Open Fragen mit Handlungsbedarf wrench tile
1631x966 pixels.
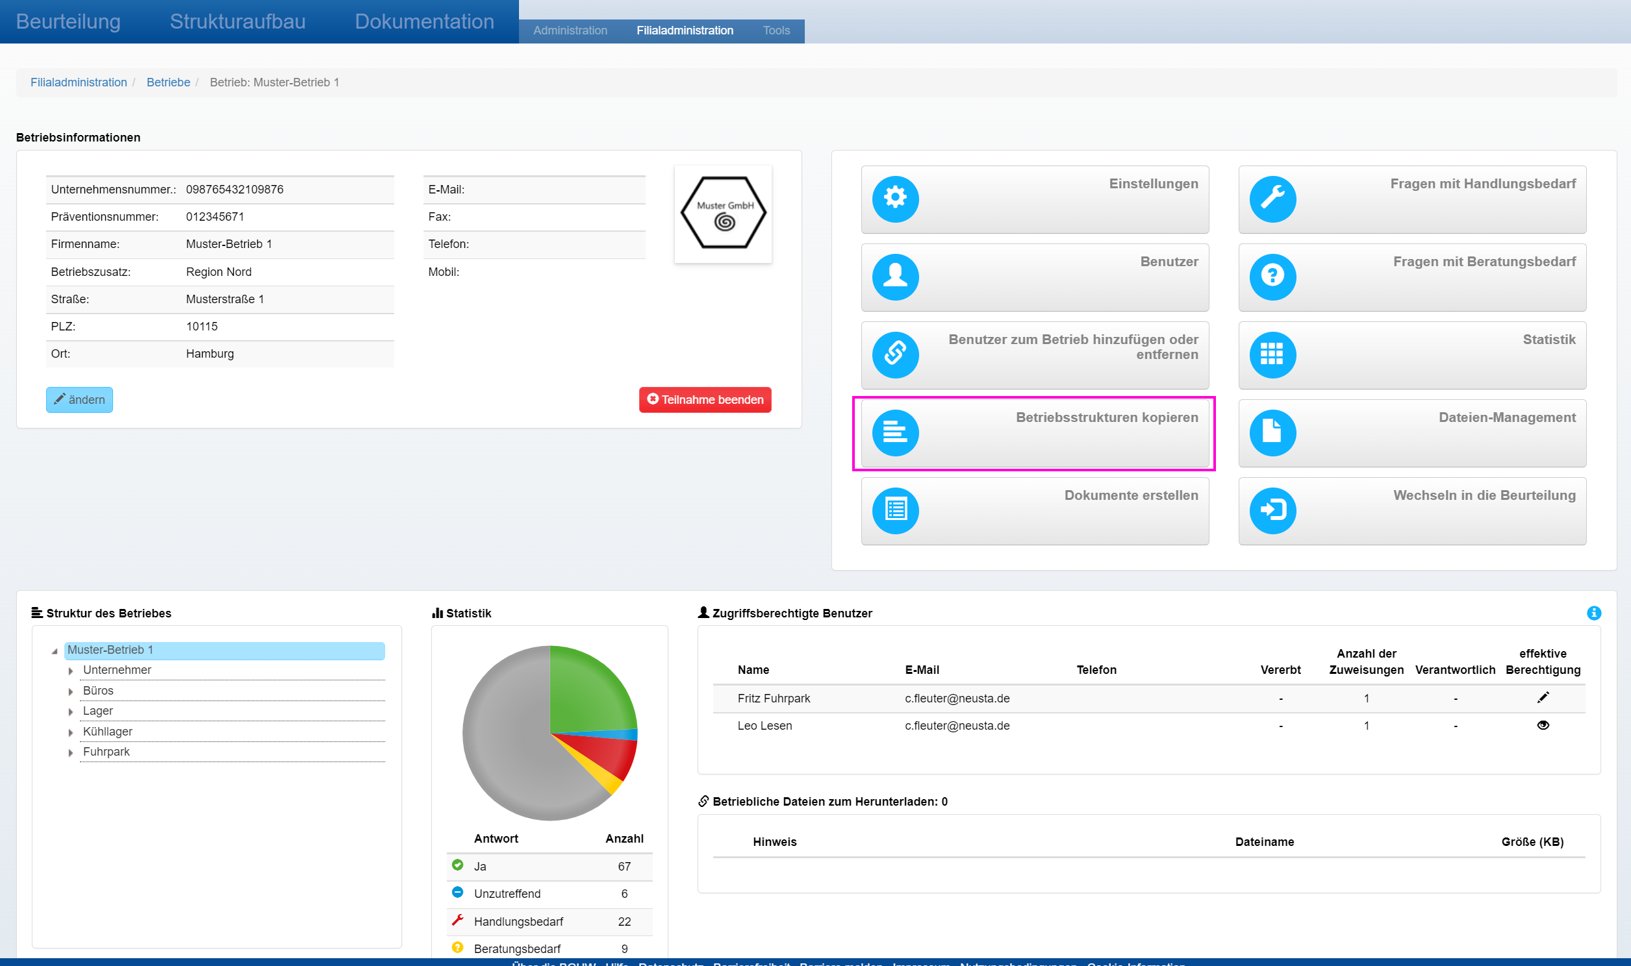point(1412,199)
